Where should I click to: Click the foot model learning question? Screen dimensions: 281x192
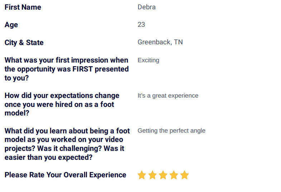(67, 144)
